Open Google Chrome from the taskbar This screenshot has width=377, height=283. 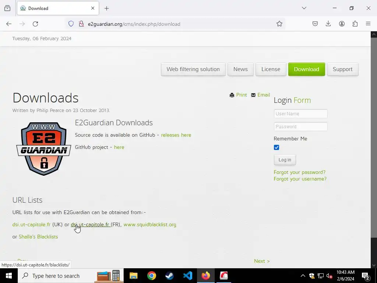pyautogui.click(x=151, y=276)
